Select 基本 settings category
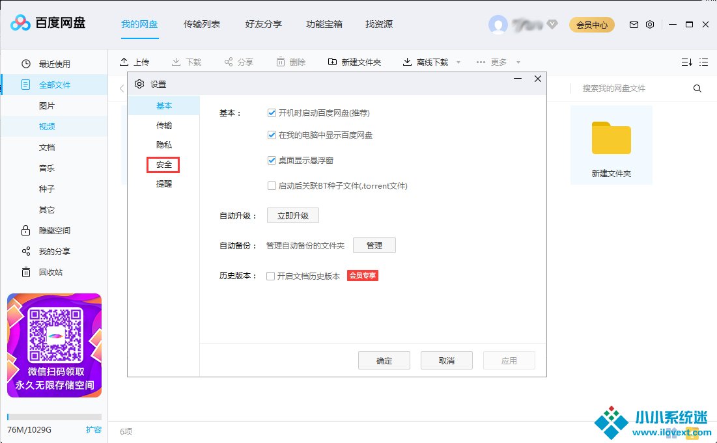The width and height of the screenshot is (717, 443). coord(164,105)
